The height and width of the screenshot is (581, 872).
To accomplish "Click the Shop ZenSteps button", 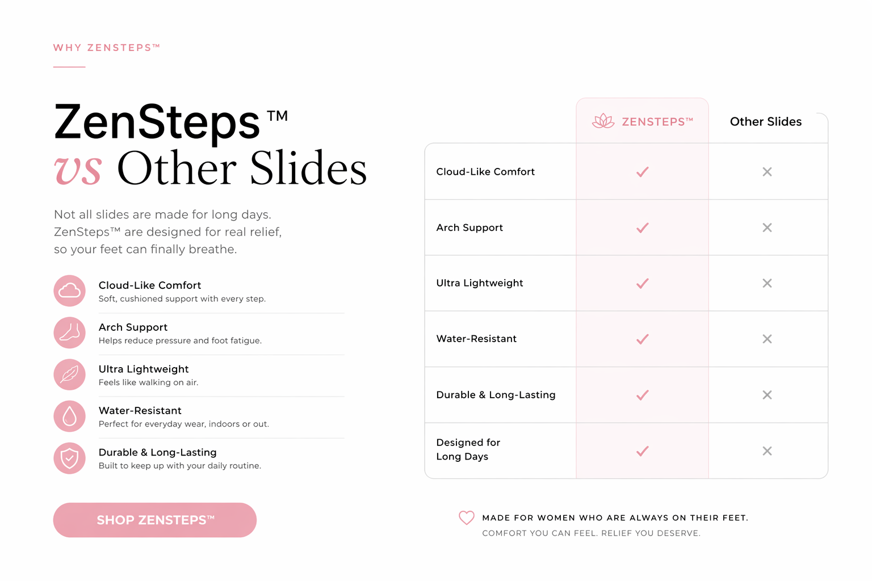I will pos(155,520).
